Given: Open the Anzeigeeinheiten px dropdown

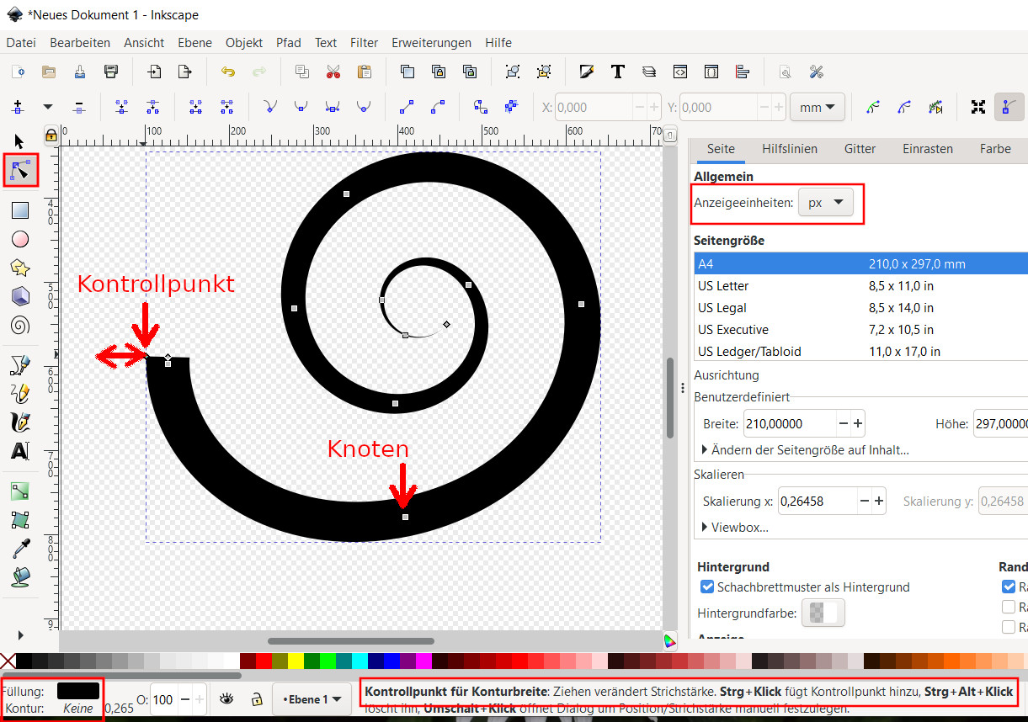Looking at the screenshot, I should (825, 203).
